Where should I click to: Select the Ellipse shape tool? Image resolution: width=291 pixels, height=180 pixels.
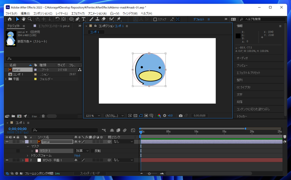pyautogui.click(x=71, y=19)
